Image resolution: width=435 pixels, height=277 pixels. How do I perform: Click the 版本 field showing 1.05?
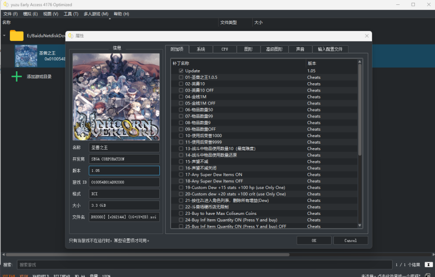(x=124, y=171)
